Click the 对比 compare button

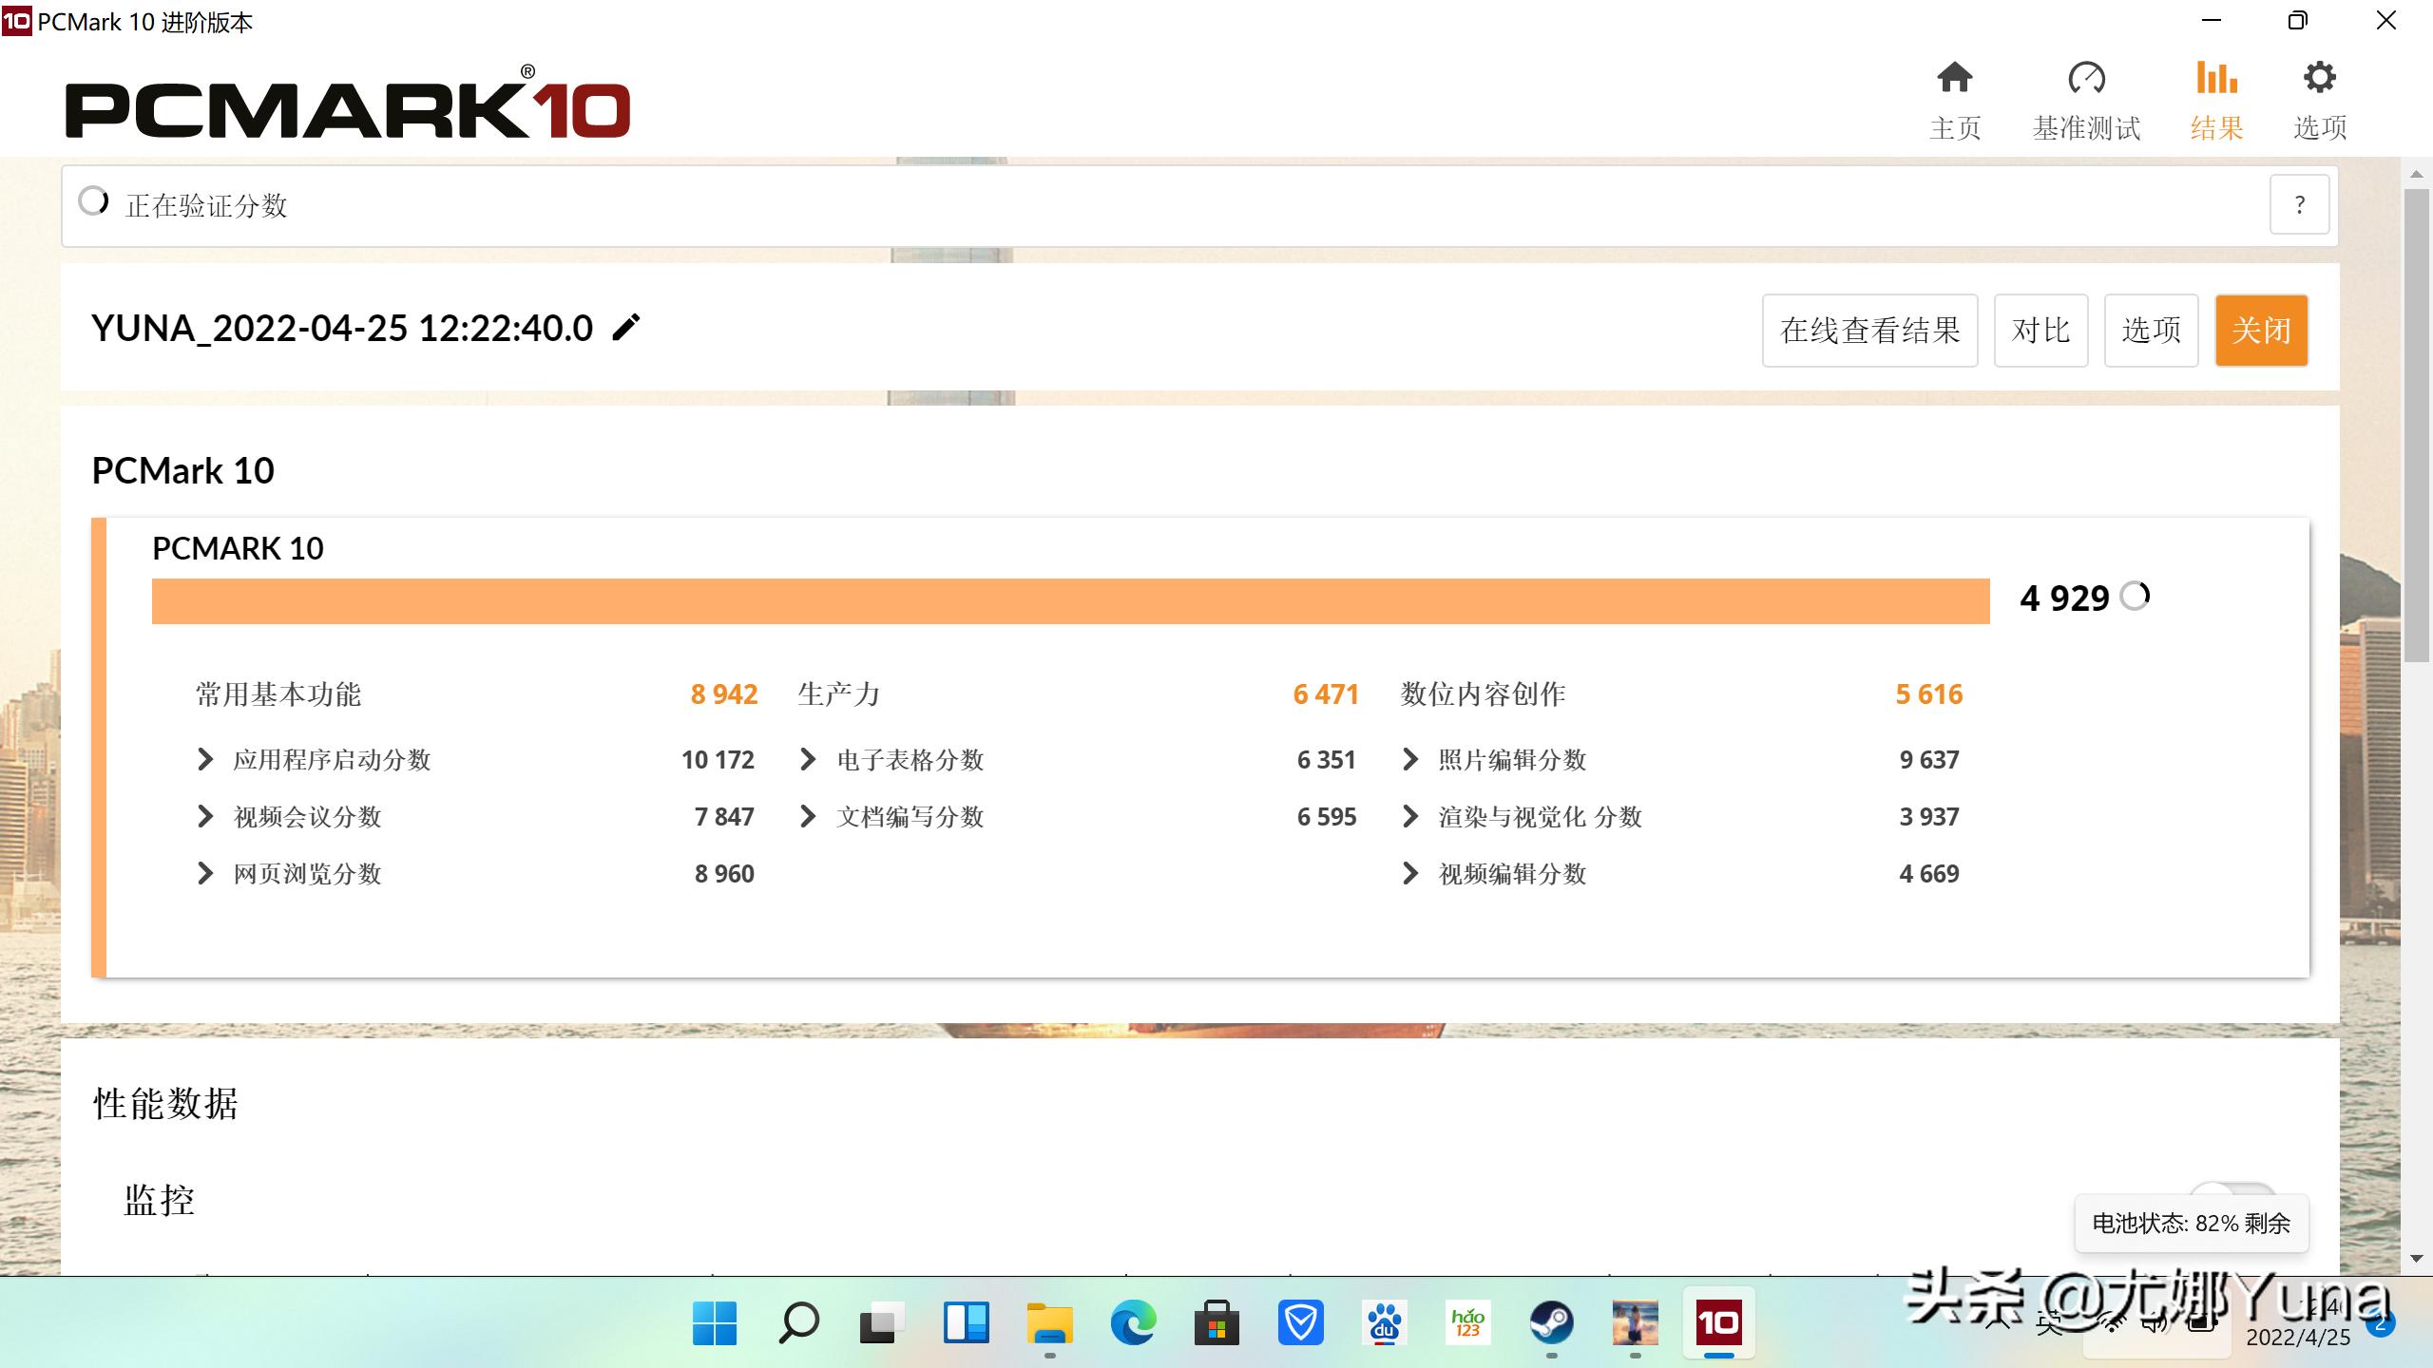click(2040, 331)
